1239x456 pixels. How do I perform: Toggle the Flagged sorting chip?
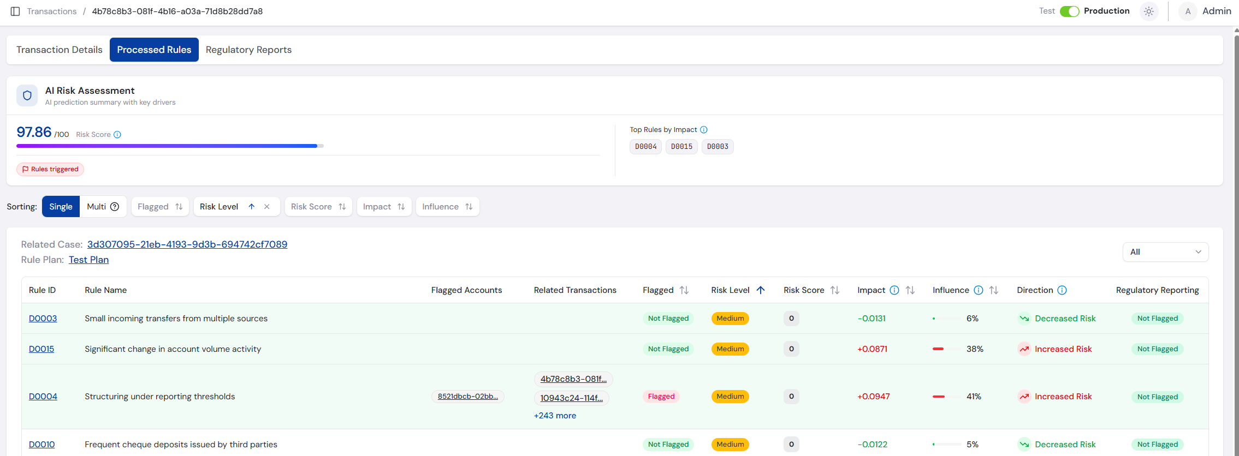(161, 207)
